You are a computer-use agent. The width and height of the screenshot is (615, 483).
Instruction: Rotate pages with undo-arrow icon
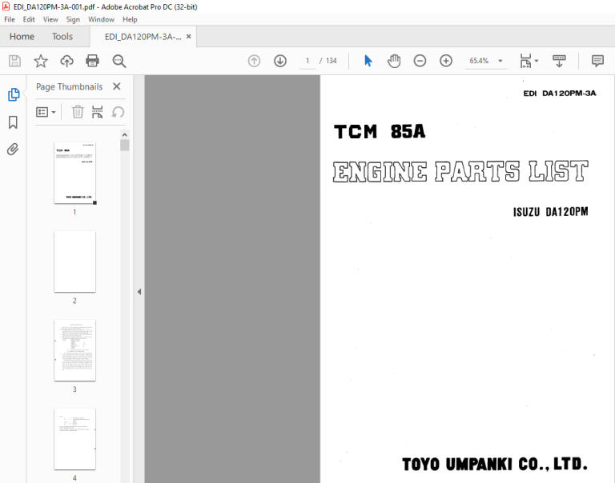tap(118, 112)
